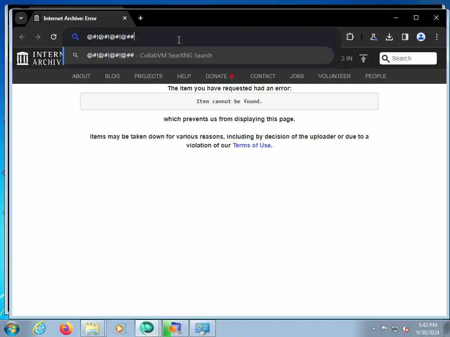Viewport: 450px width, 337px height.
Task: Open the network tray icon
Action: tap(395, 329)
